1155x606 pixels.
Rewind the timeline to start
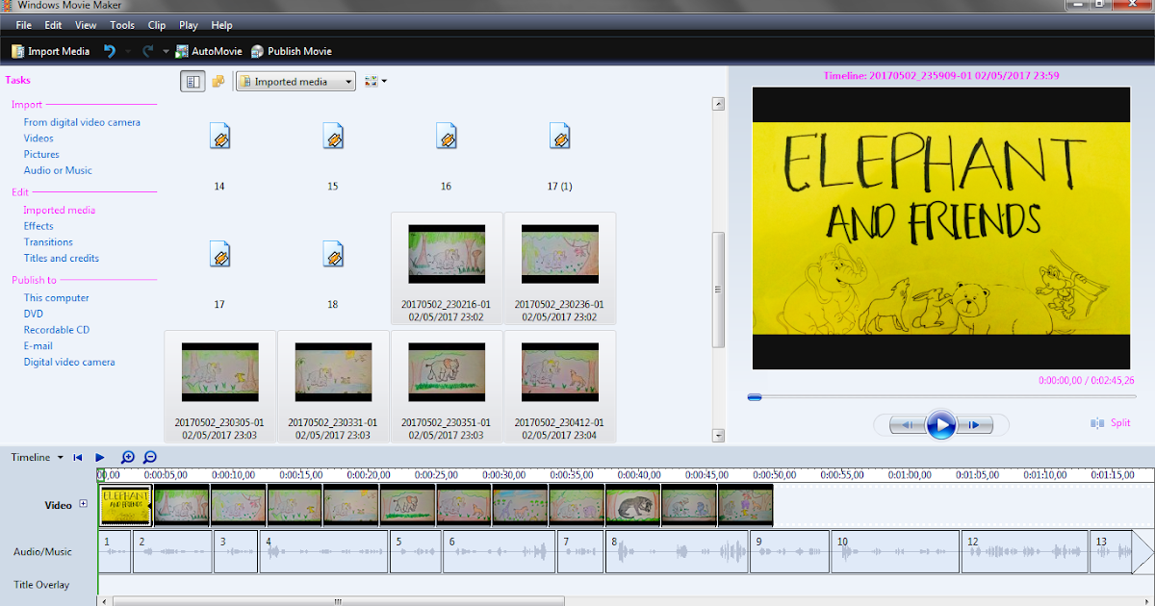[78, 458]
